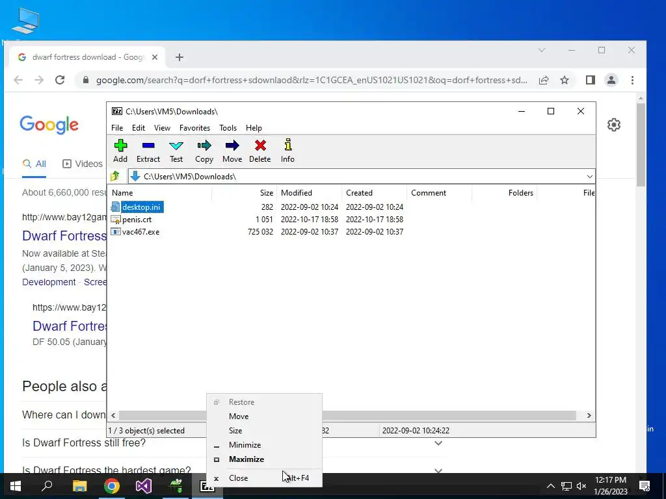Go up one folder level icon
The width and height of the screenshot is (666, 499).
115,176
